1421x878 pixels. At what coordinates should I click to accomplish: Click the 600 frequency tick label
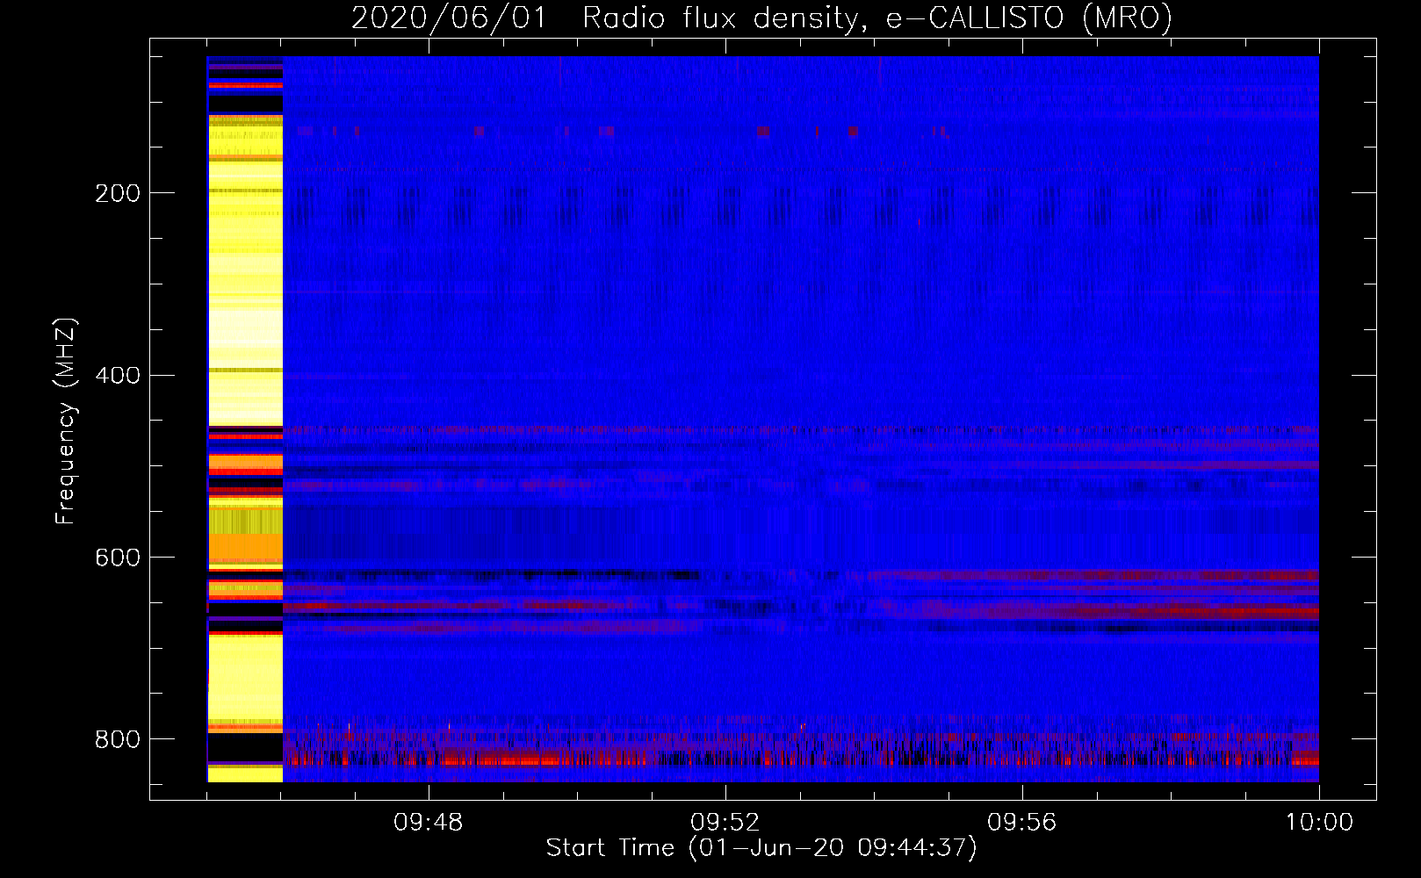117,558
